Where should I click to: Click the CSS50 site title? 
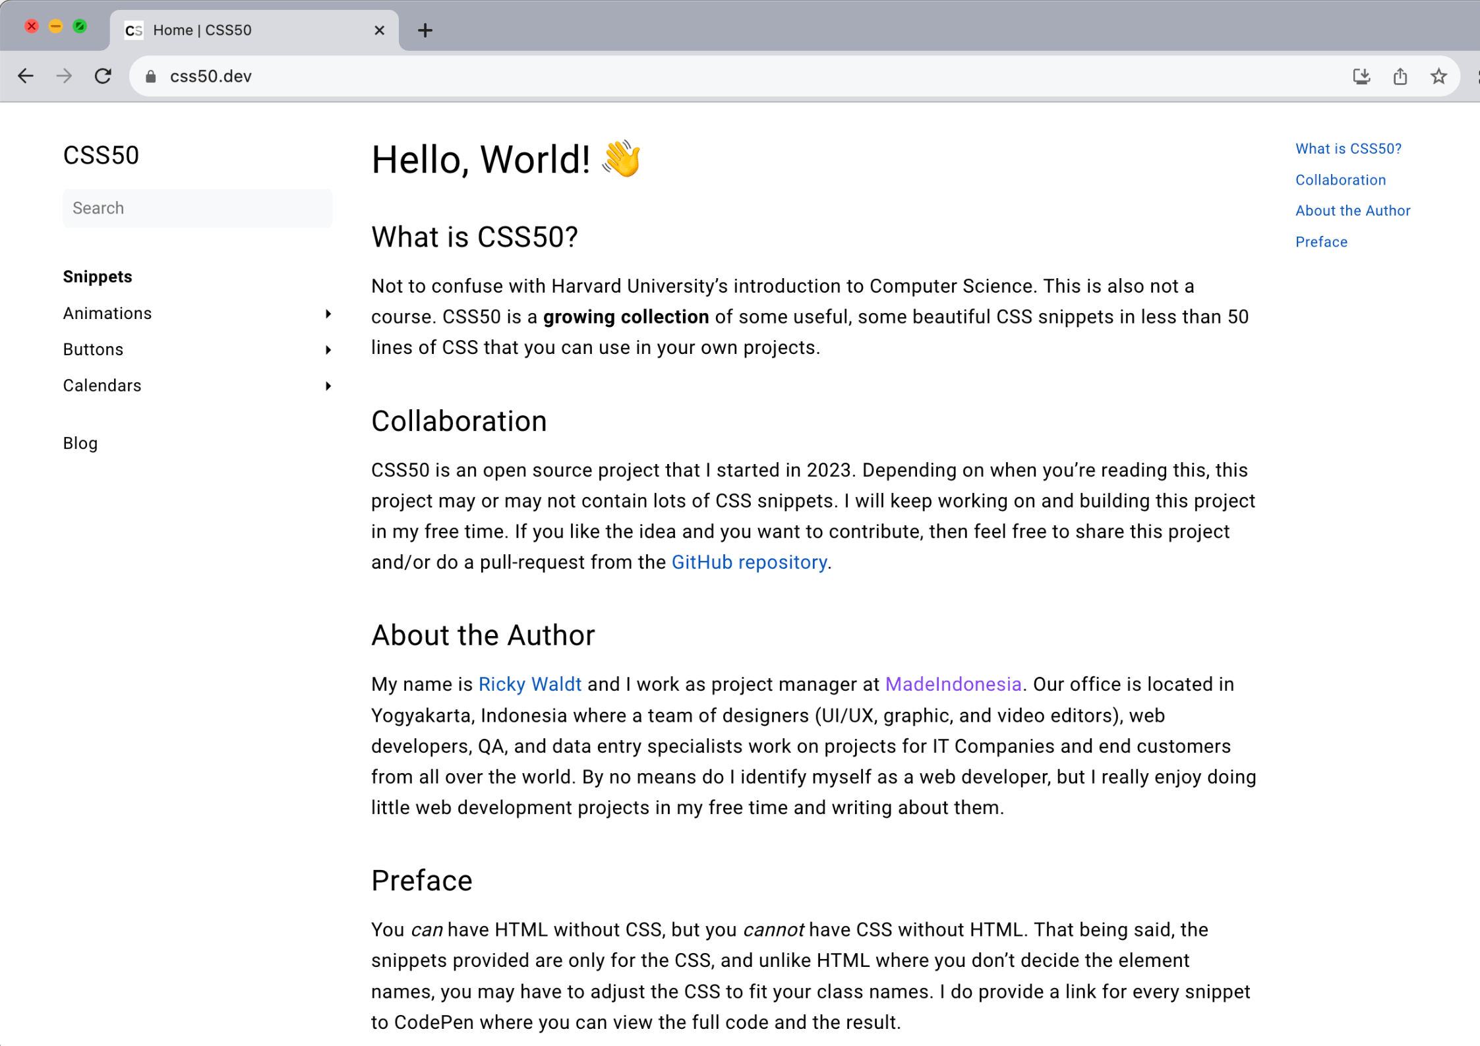(x=101, y=156)
